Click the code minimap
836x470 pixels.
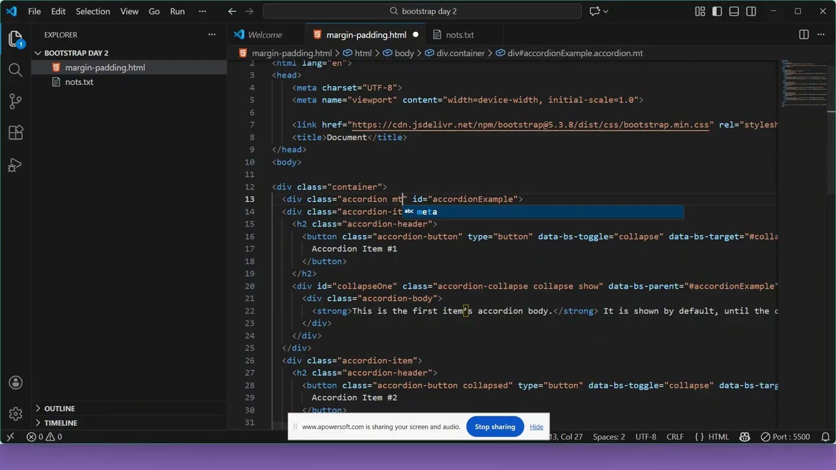(803, 85)
